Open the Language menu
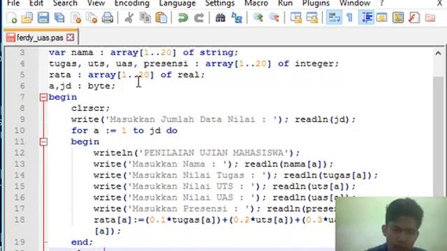Image resolution: width=447 pixels, height=251 pixels. 177,3
